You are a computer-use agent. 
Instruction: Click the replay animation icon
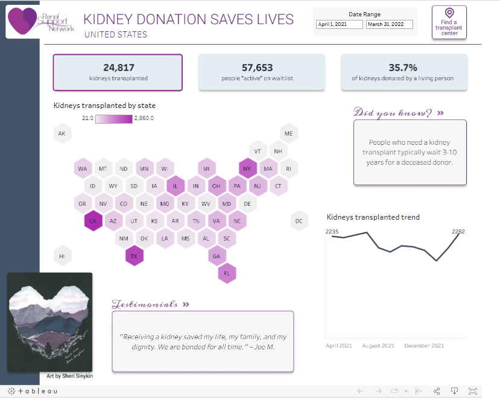[396, 391]
